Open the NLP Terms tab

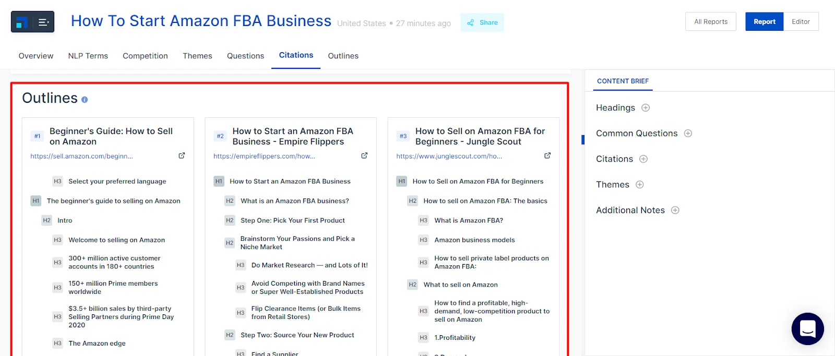click(88, 56)
